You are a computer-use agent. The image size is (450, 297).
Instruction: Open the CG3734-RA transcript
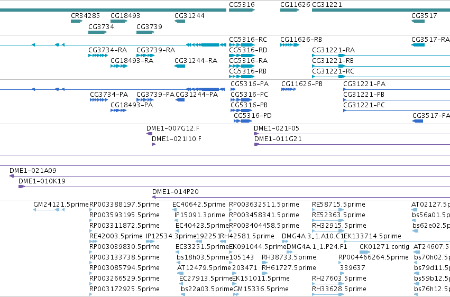(98, 55)
